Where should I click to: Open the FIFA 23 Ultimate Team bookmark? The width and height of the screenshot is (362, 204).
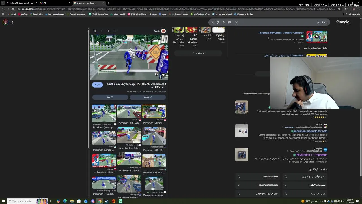point(98,14)
